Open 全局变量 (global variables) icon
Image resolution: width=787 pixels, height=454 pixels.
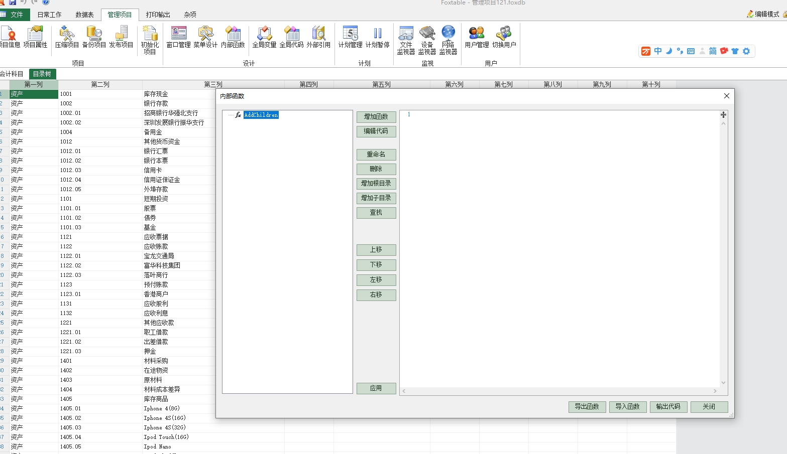click(264, 37)
